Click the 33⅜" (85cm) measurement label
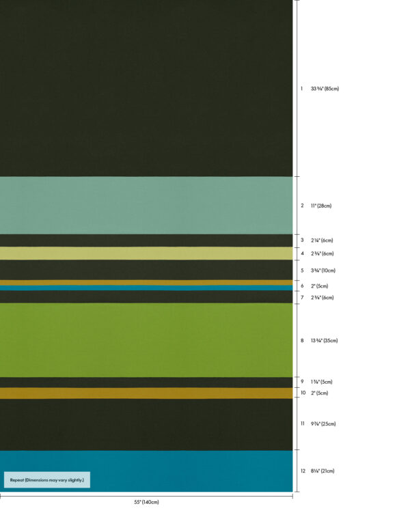 325,89
